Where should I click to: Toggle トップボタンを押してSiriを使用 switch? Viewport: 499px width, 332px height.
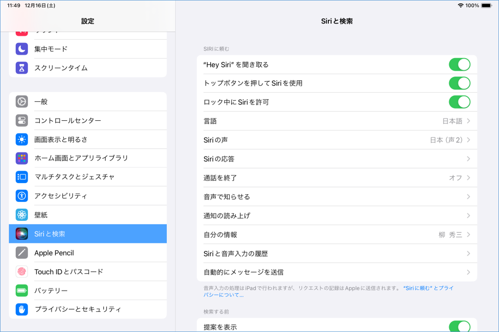pos(460,83)
